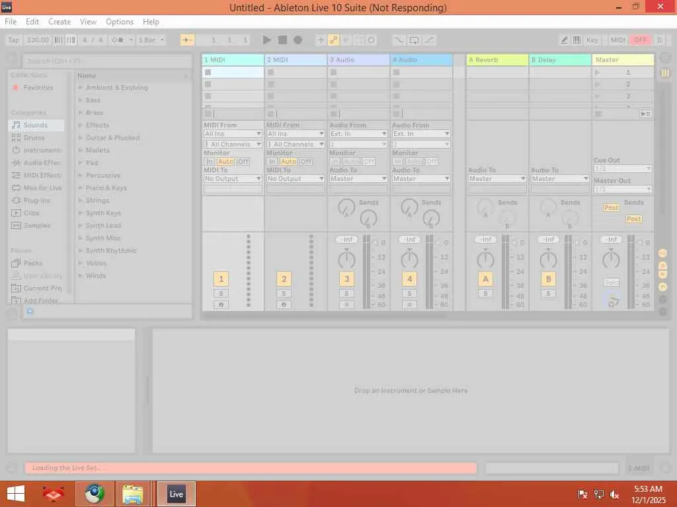Click the MIDI map mode button
This screenshot has height=507, width=677.
click(x=617, y=40)
